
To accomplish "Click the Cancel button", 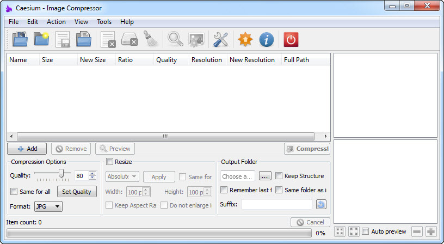I will [310, 222].
